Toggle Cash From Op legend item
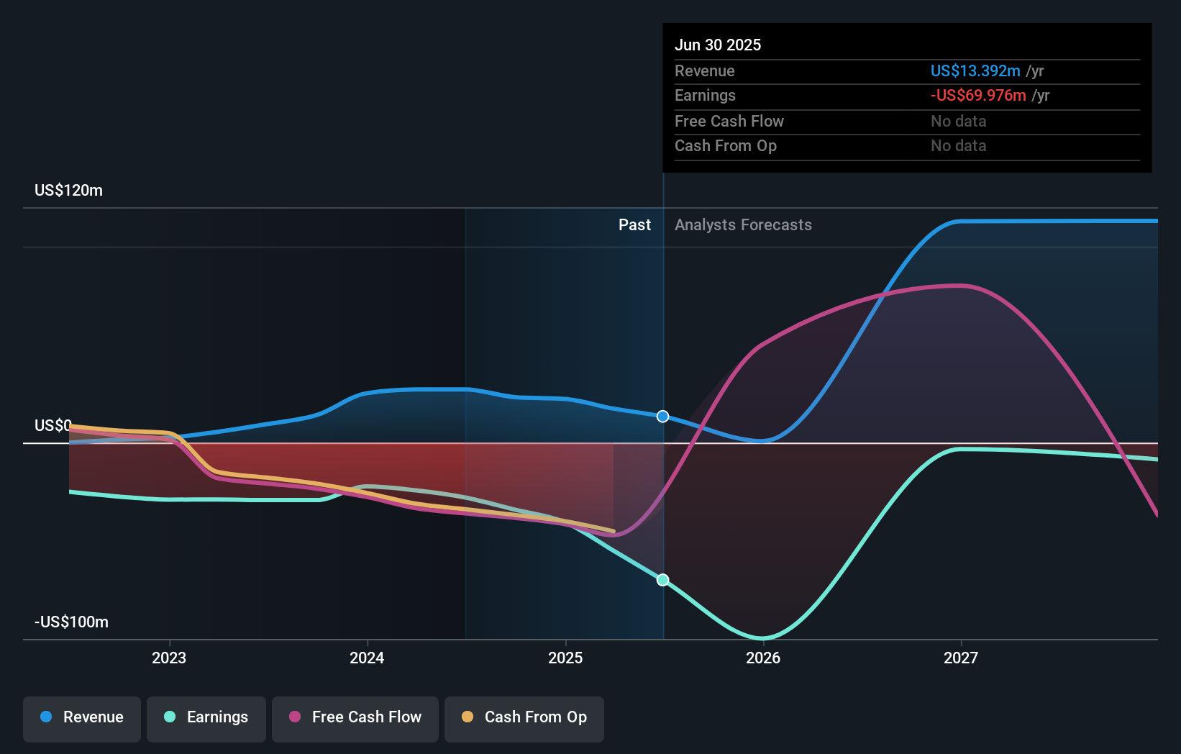The image size is (1181, 754). [x=524, y=719]
